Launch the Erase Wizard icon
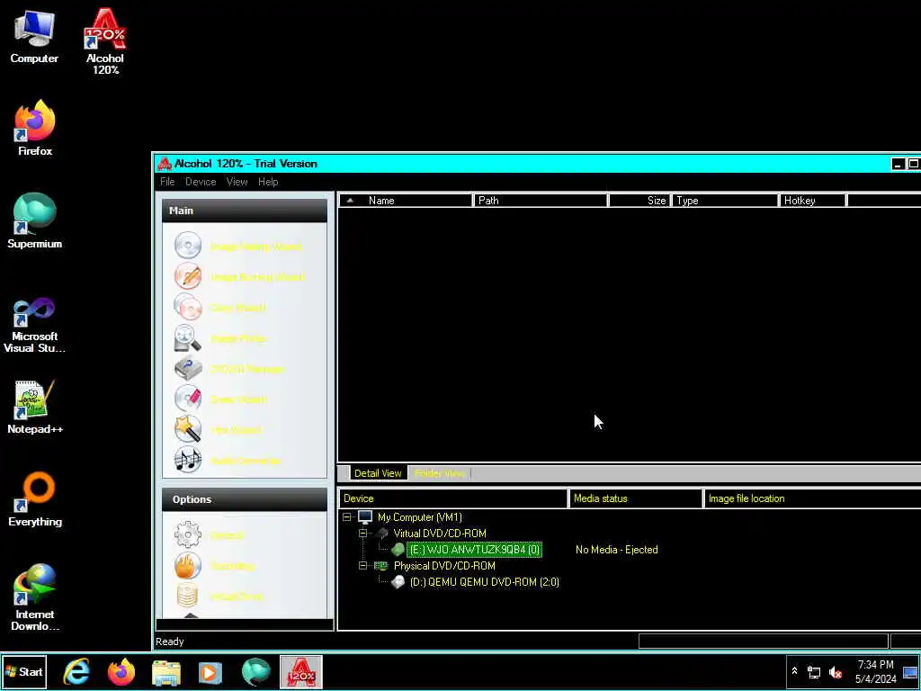The height and width of the screenshot is (691, 921). 188,399
